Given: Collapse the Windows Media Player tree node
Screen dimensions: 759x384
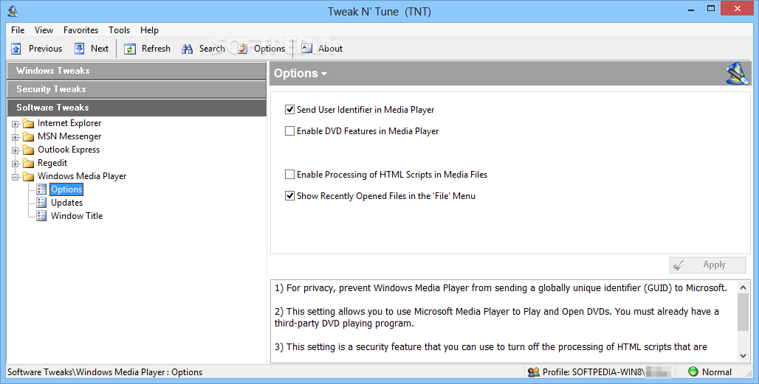Looking at the screenshot, I should [15, 178].
